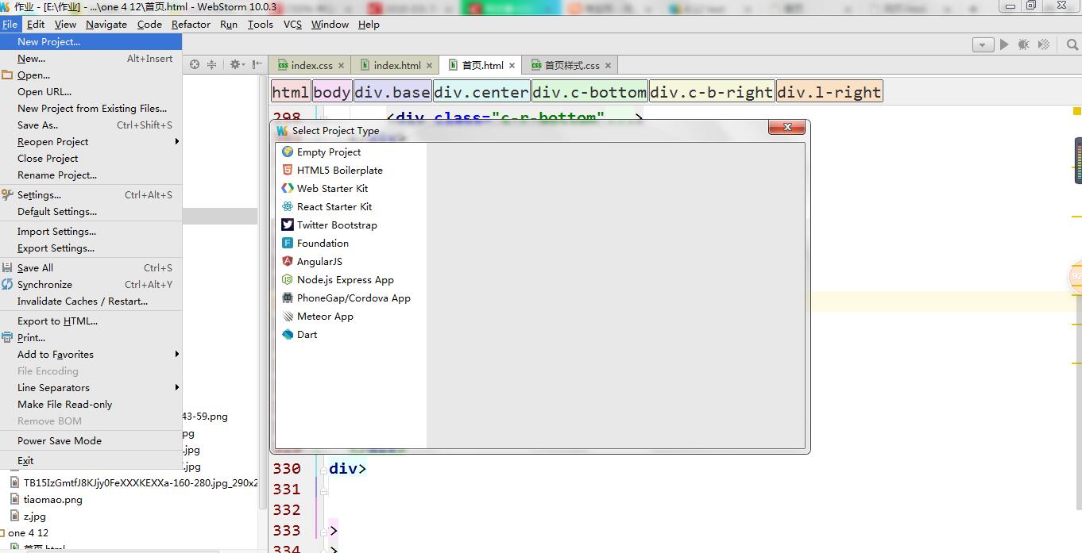Expand the Add to Favorites submenu

(x=91, y=354)
